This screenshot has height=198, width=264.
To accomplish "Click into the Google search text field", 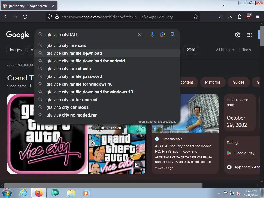I will pyautogui.click(x=91, y=35).
